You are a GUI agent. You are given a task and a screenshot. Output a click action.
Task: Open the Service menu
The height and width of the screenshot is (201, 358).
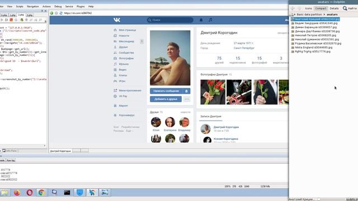coord(69,6)
